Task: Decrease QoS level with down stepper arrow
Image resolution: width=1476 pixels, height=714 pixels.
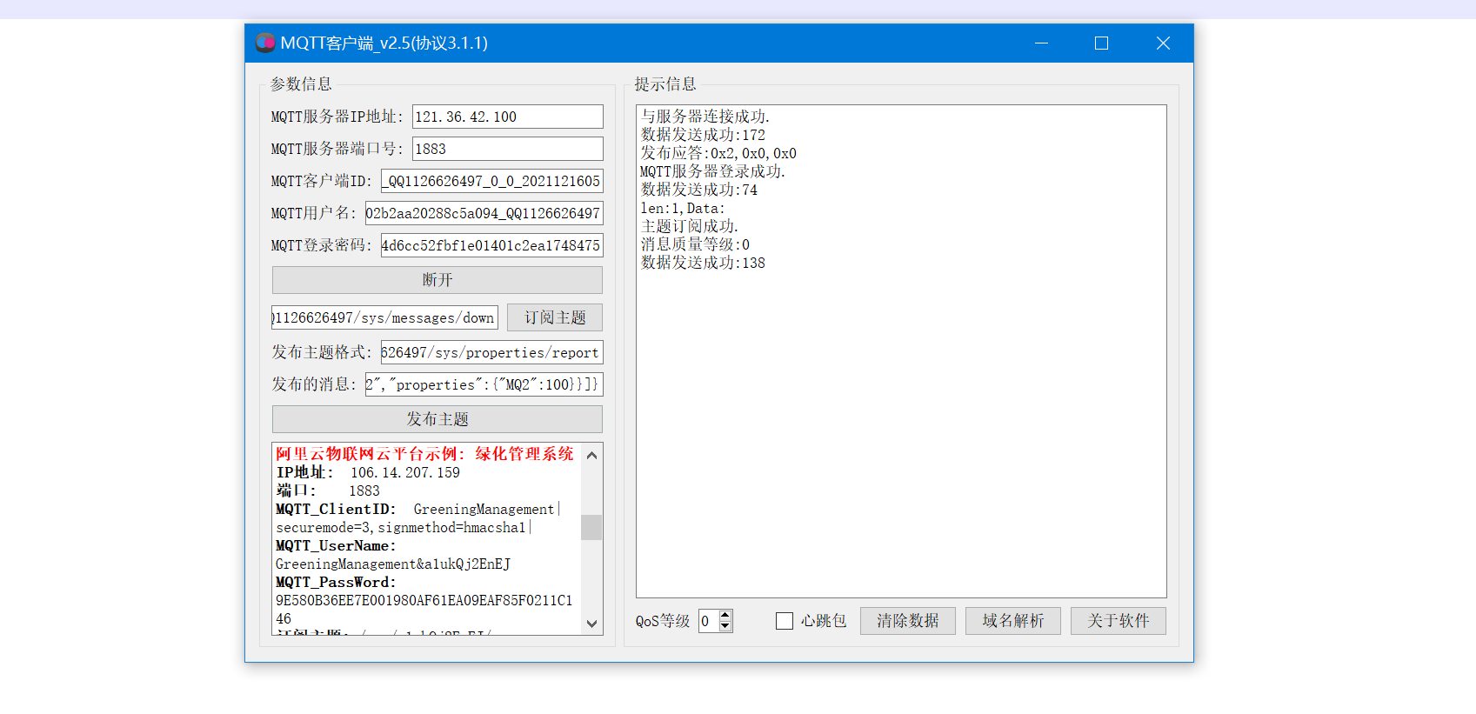Action: tap(726, 626)
